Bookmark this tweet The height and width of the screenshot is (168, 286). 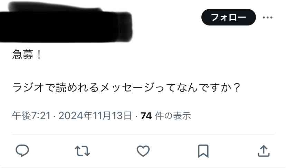click(203, 151)
